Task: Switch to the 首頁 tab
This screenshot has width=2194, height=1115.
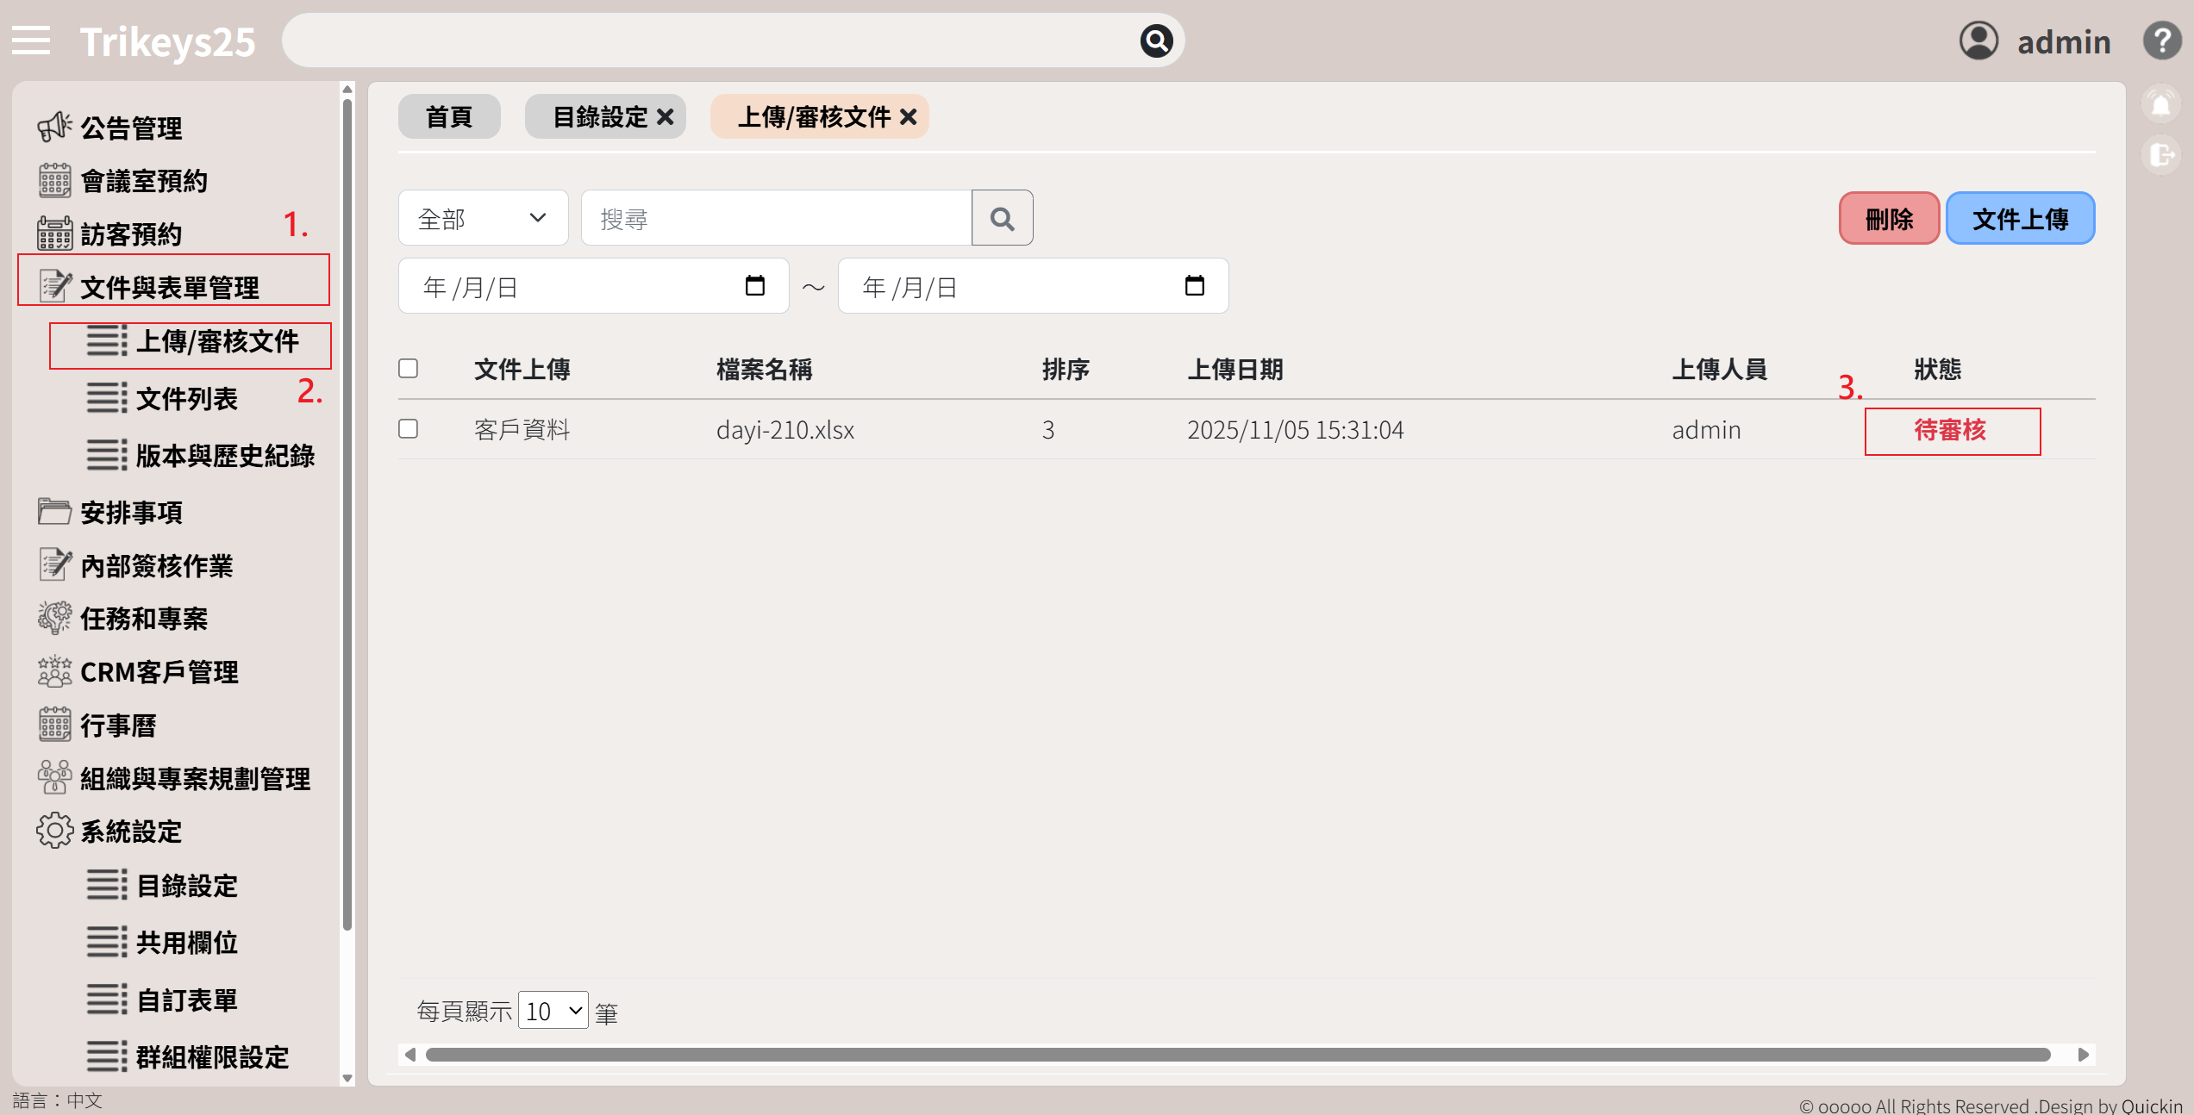Action: pyautogui.click(x=449, y=116)
